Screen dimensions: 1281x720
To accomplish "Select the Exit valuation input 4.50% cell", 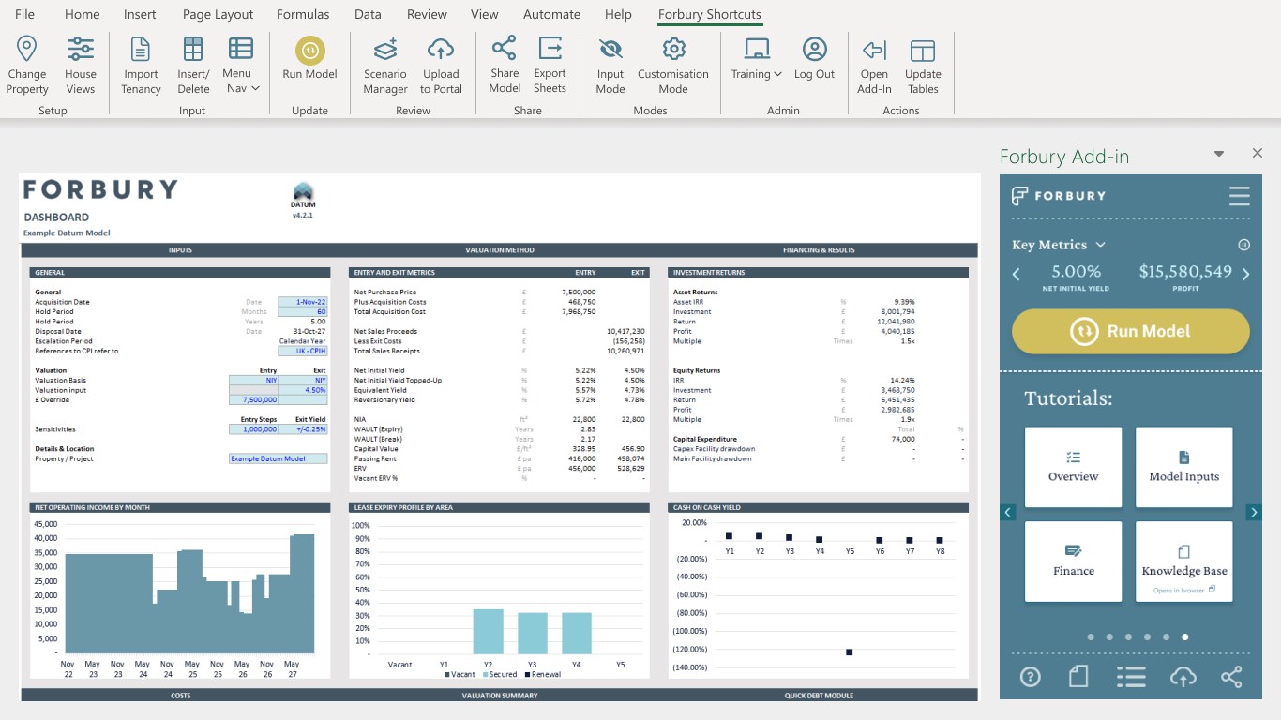I will point(303,390).
